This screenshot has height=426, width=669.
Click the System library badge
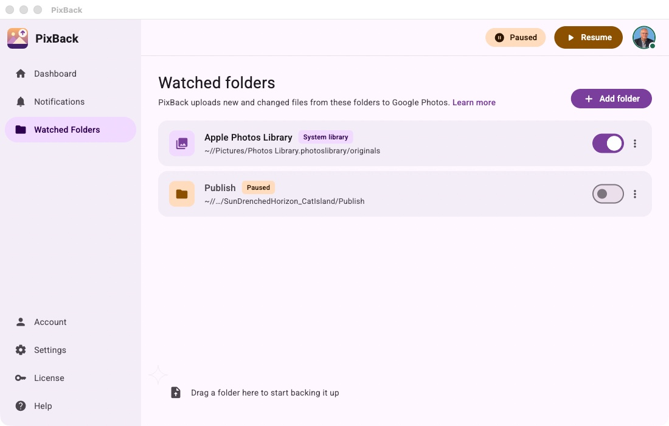(325, 137)
